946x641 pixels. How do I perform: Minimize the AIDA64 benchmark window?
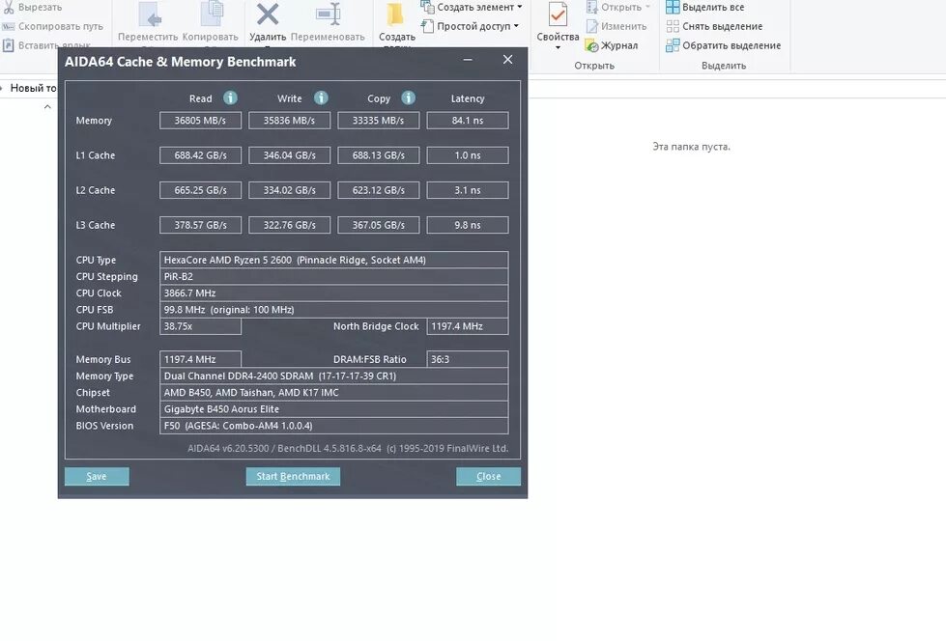pyautogui.click(x=468, y=60)
